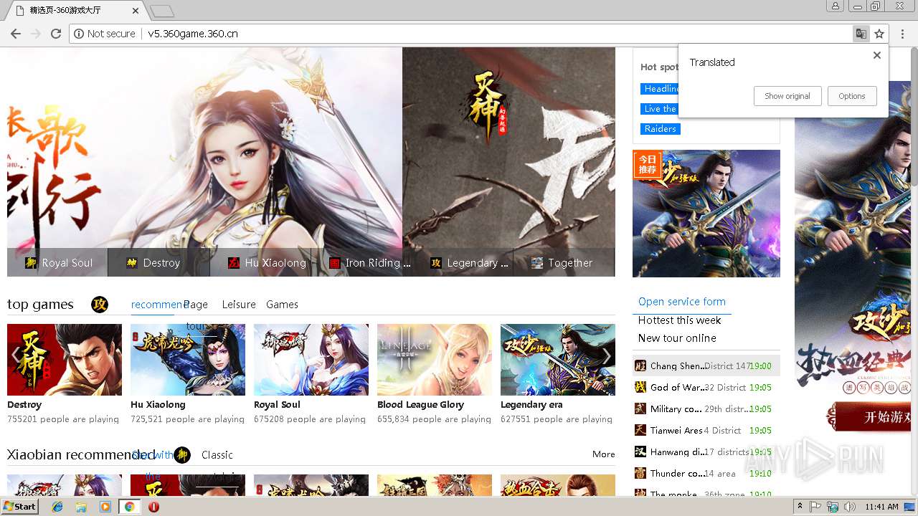The width and height of the screenshot is (918, 516).
Task: Click icon beside Xiaobian recommended heading
Action: click(x=182, y=455)
